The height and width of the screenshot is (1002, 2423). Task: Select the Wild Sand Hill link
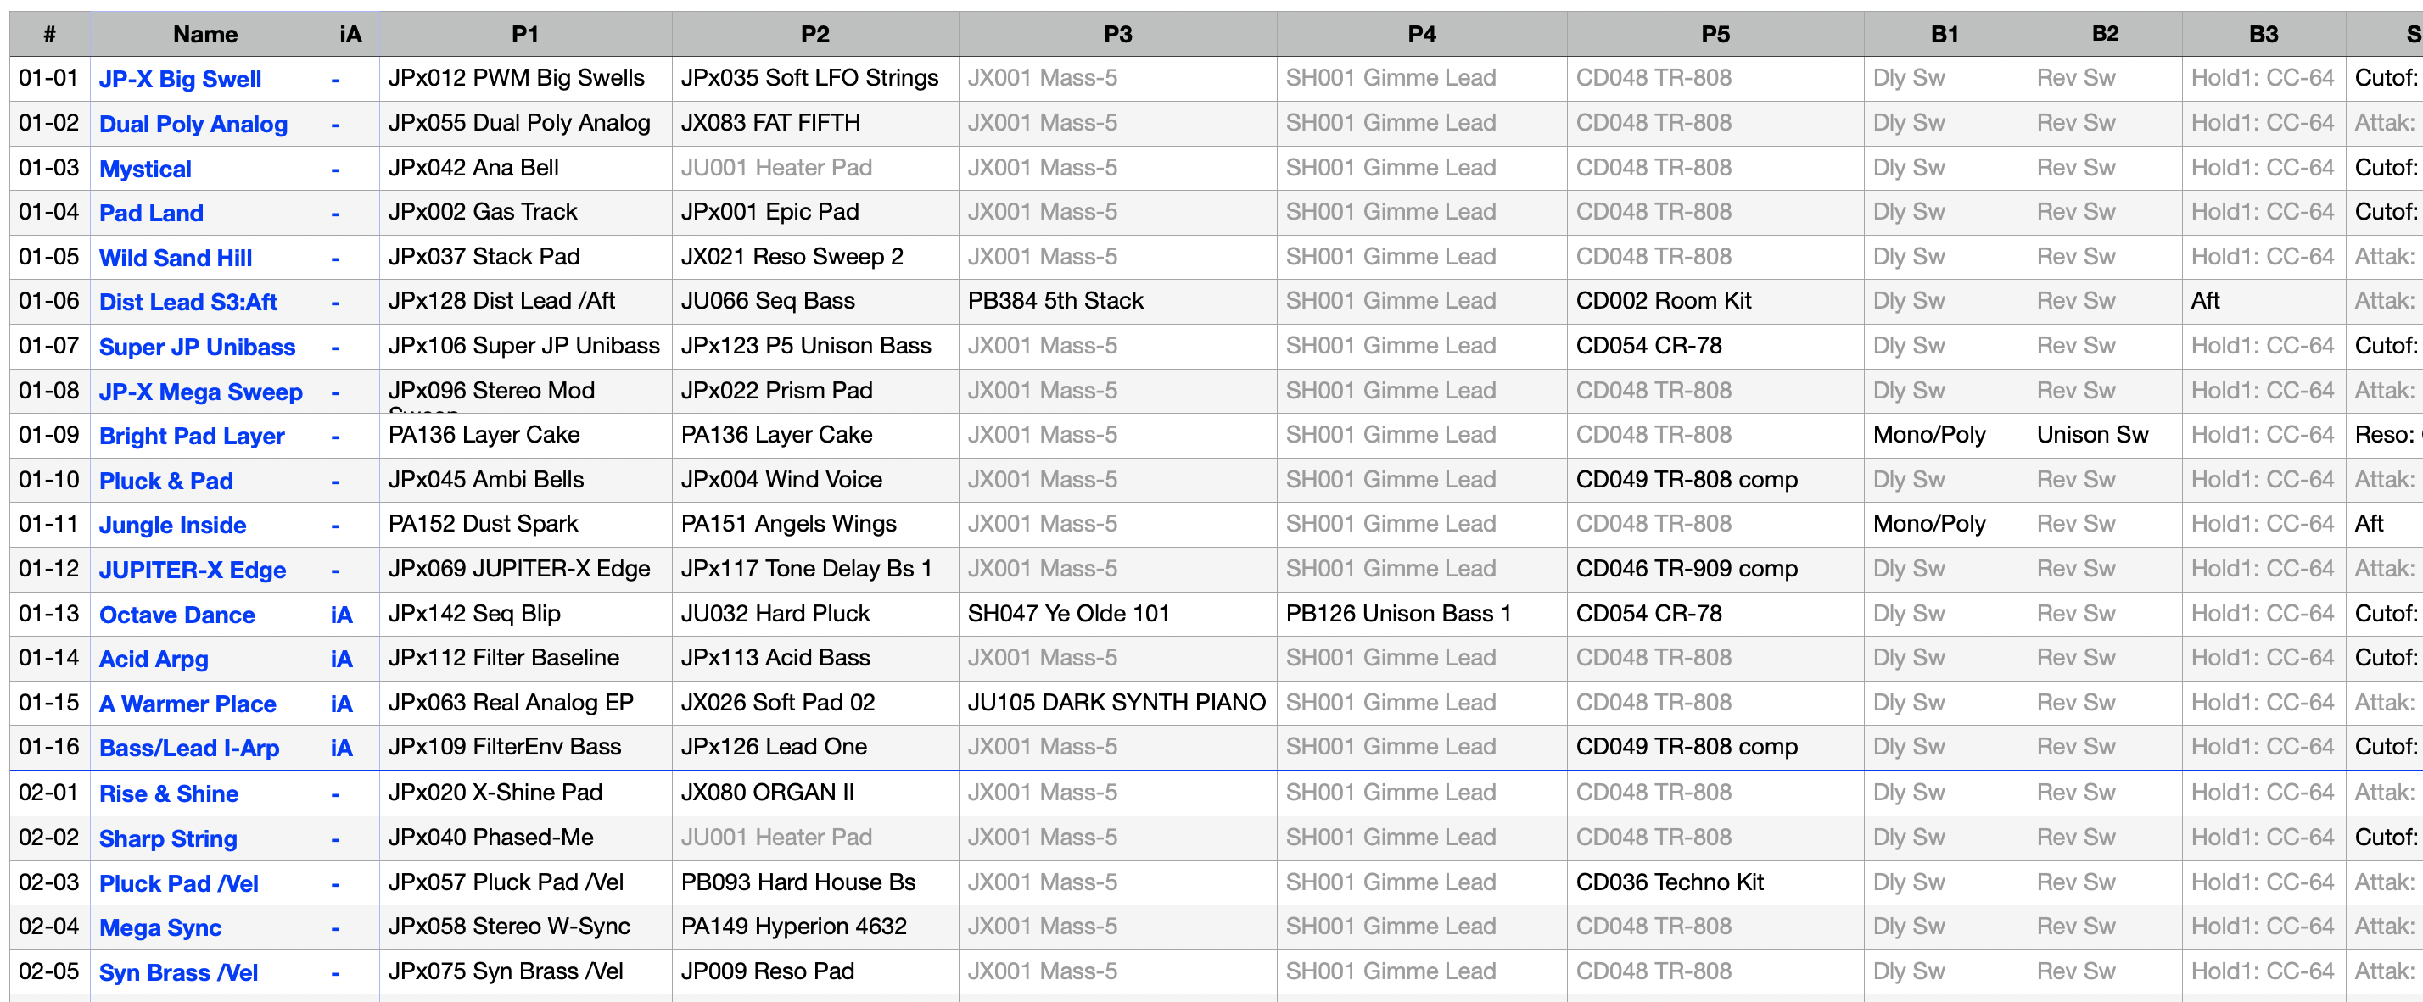[x=175, y=259]
